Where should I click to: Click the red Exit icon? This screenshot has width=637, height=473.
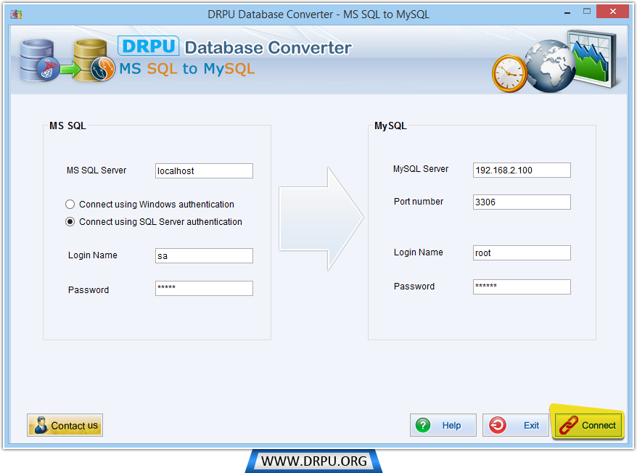498,425
